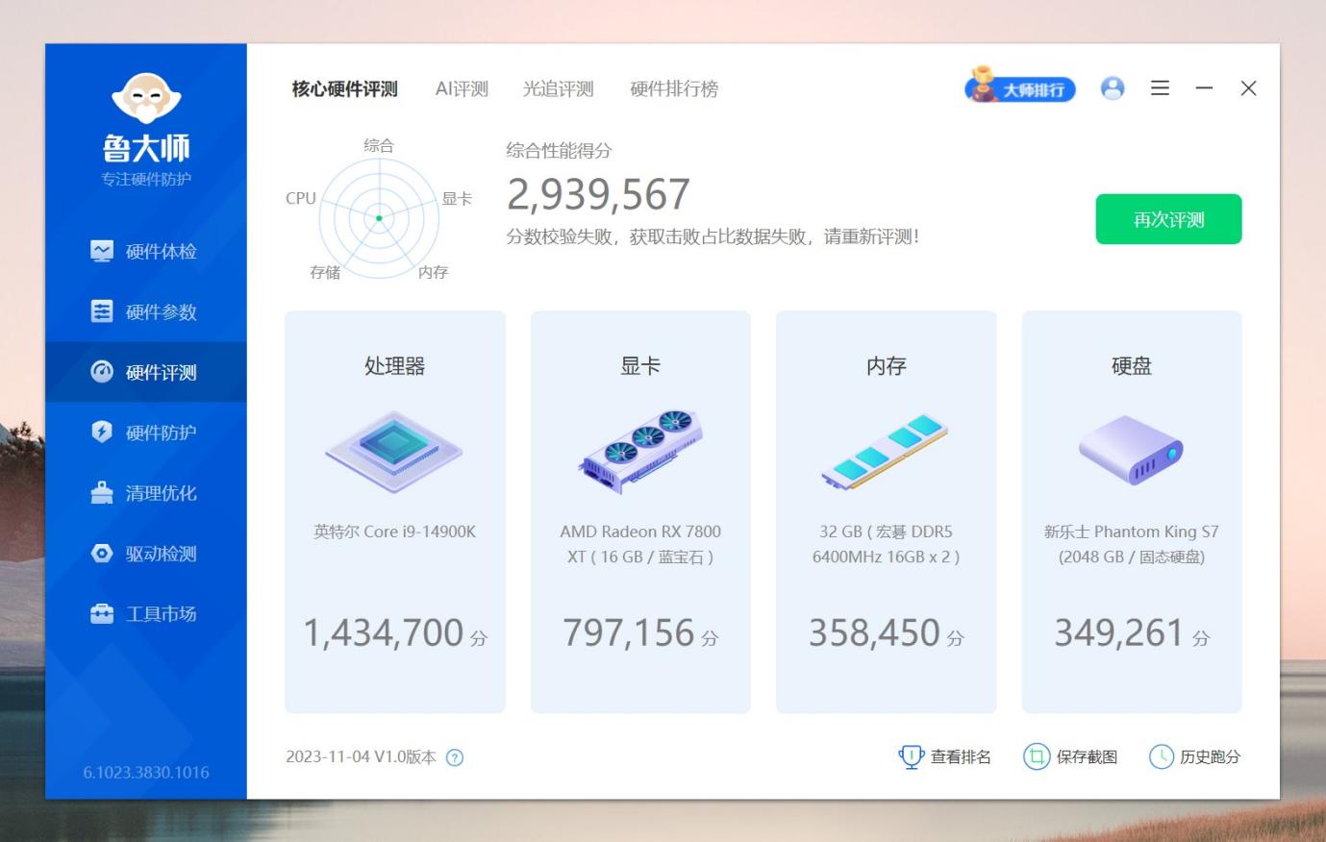1326x842 pixels.
Task: Click the radar chart of scores
Action: pos(379,217)
